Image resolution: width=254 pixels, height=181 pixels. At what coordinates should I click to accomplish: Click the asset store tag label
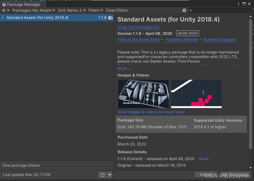[188, 33]
